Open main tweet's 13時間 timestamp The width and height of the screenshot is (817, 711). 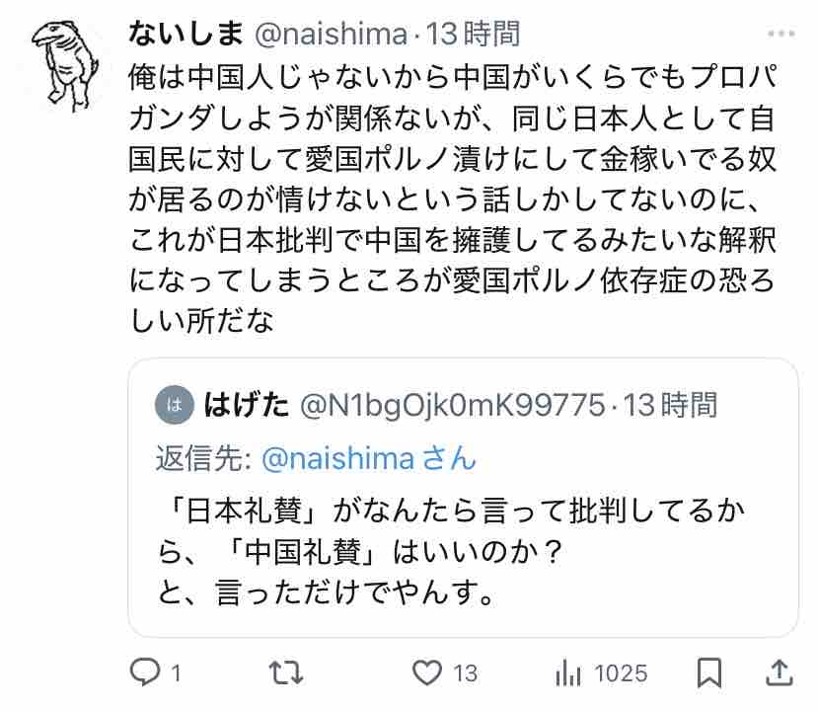[x=473, y=34]
